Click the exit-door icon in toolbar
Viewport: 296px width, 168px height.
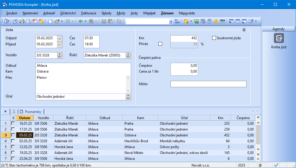(6, 21)
